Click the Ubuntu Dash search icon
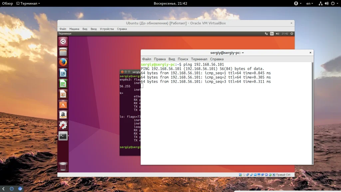 tap(63, 41)
